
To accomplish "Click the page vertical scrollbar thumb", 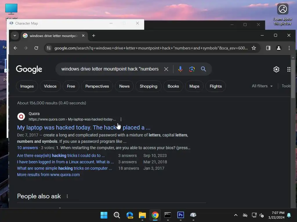I will [293, 78].
